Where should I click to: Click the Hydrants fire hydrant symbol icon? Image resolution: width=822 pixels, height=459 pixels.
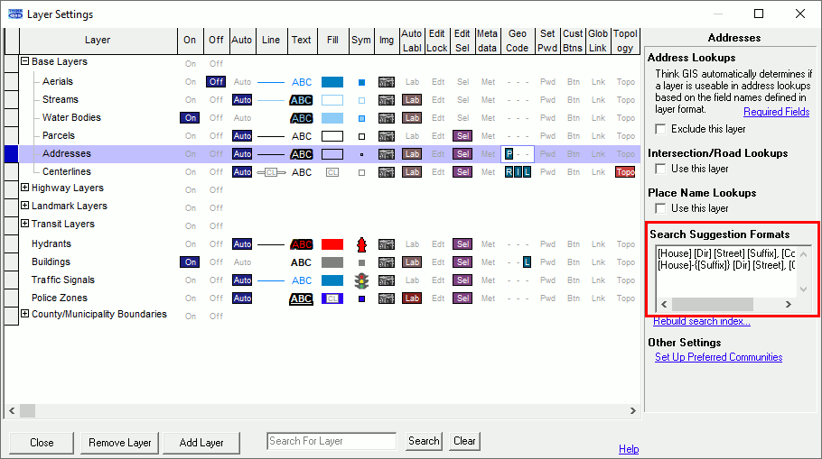tap(361, 244)
